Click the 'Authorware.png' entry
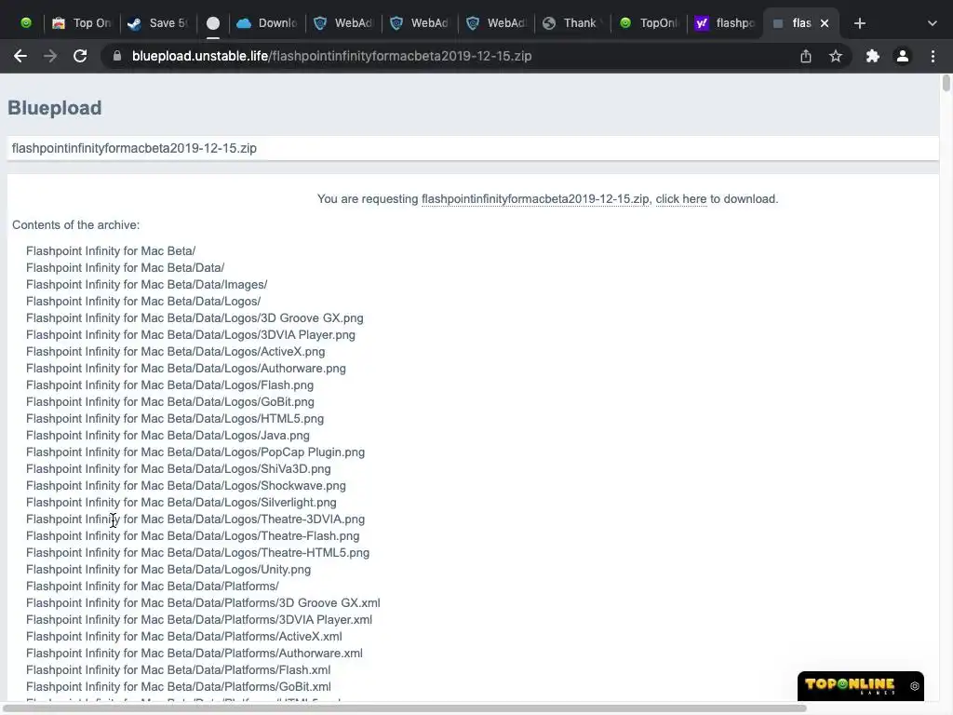 pyautogui.click(x=186, y=369)
